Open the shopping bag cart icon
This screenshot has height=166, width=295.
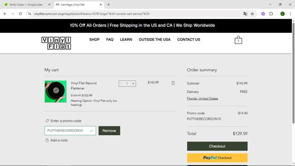click(238, 40)
